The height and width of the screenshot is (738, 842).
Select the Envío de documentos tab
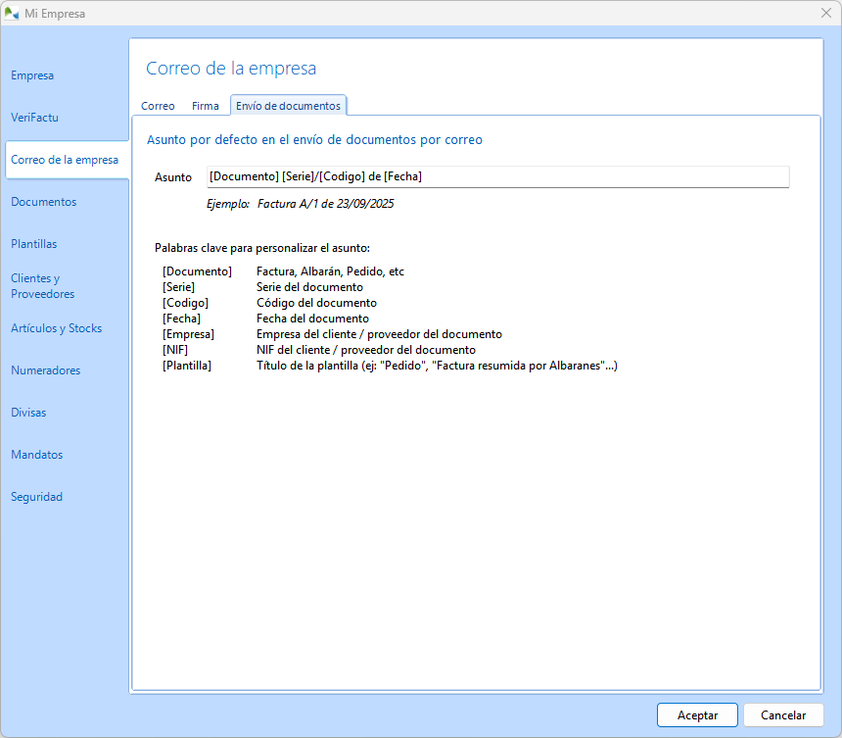coord(288,106)
